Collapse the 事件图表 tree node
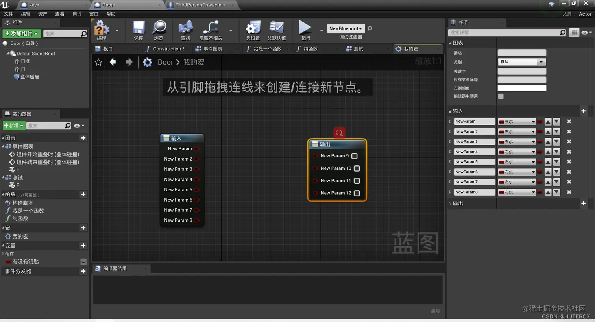The image size is (595, 322). click(3, 146)
